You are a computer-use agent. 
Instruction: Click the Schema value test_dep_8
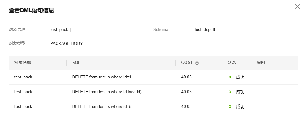pyautogui.click(x=205, y=29)
